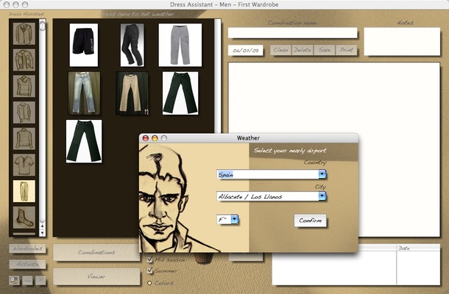Screen dimensions: 449x294
Task: Pick the grey trousers thumbnail
Action: coord(180,45)
